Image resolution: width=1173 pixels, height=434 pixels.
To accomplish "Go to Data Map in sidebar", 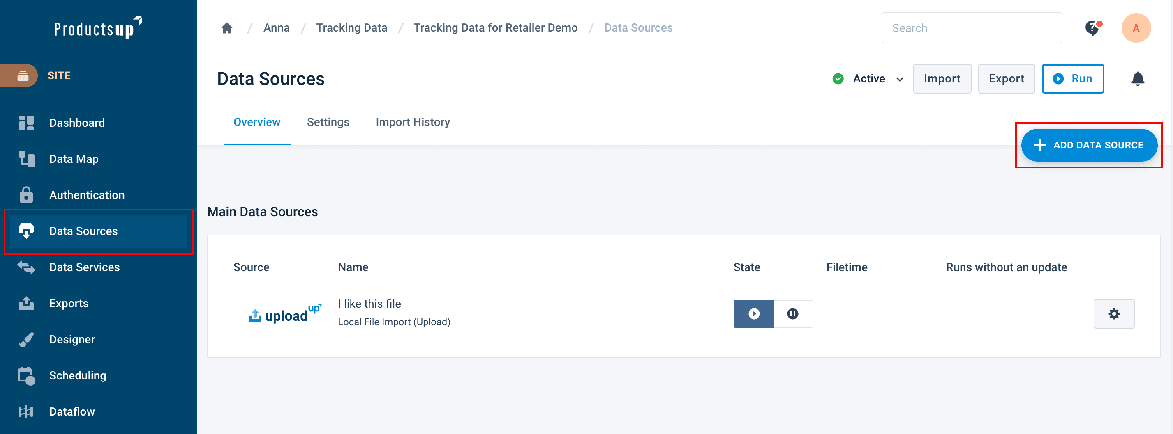I will coord(73,159).
